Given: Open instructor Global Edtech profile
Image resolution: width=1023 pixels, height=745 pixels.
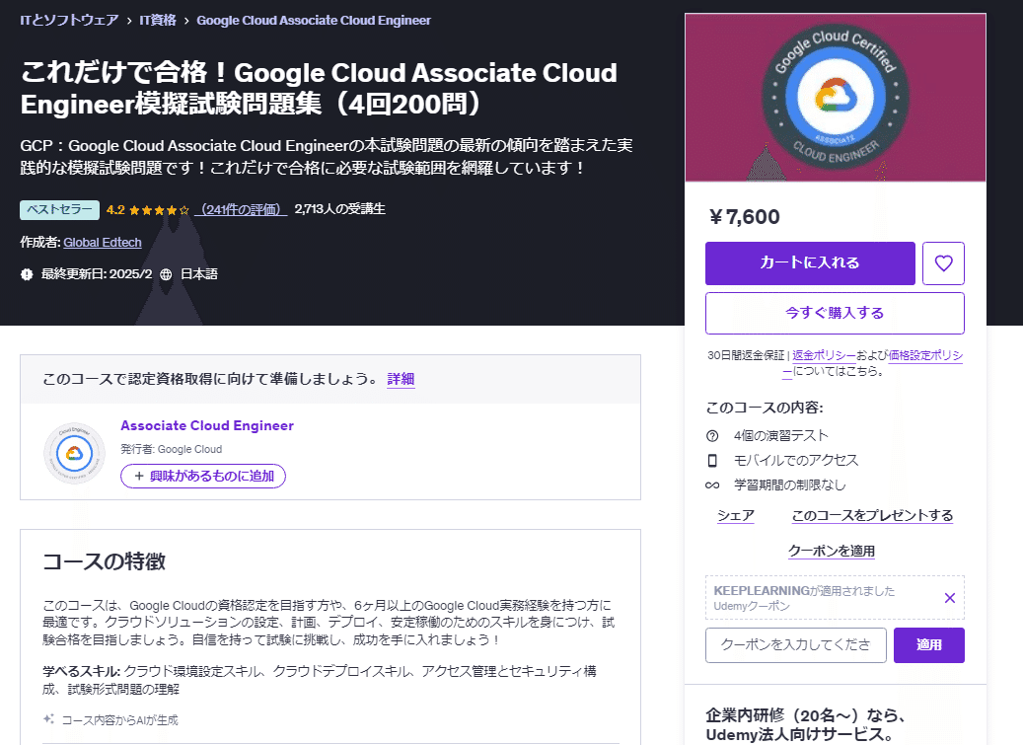Looking at the screenshot, I should 103,243.
